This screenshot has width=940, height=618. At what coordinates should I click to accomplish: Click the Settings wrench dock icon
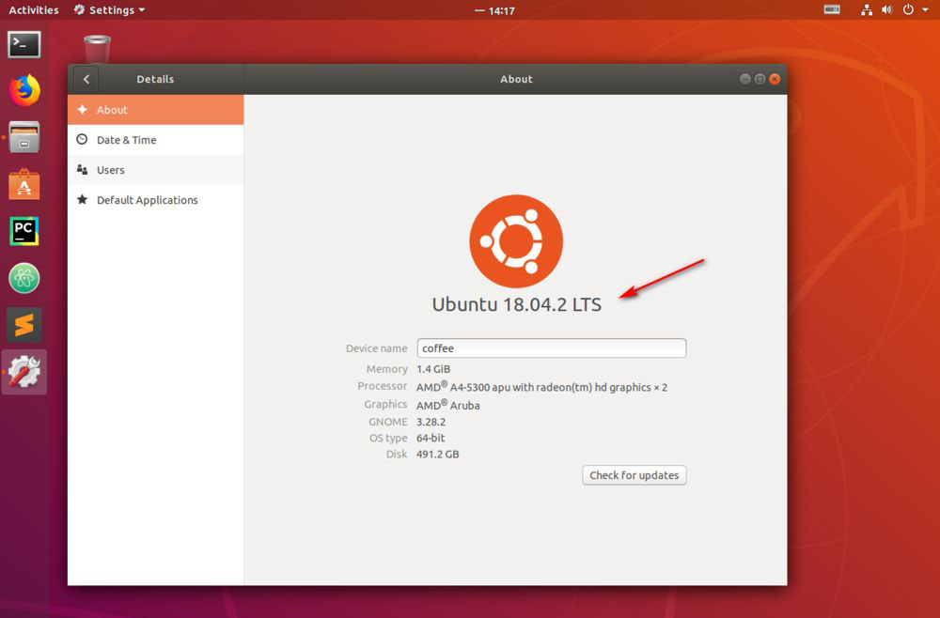click(24, 373)
